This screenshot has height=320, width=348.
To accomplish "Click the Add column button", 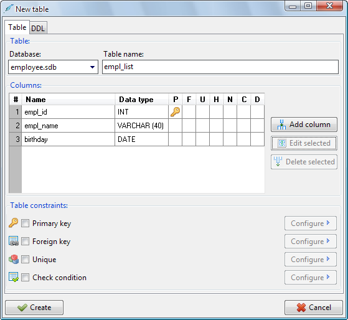I will click(304, 125).
